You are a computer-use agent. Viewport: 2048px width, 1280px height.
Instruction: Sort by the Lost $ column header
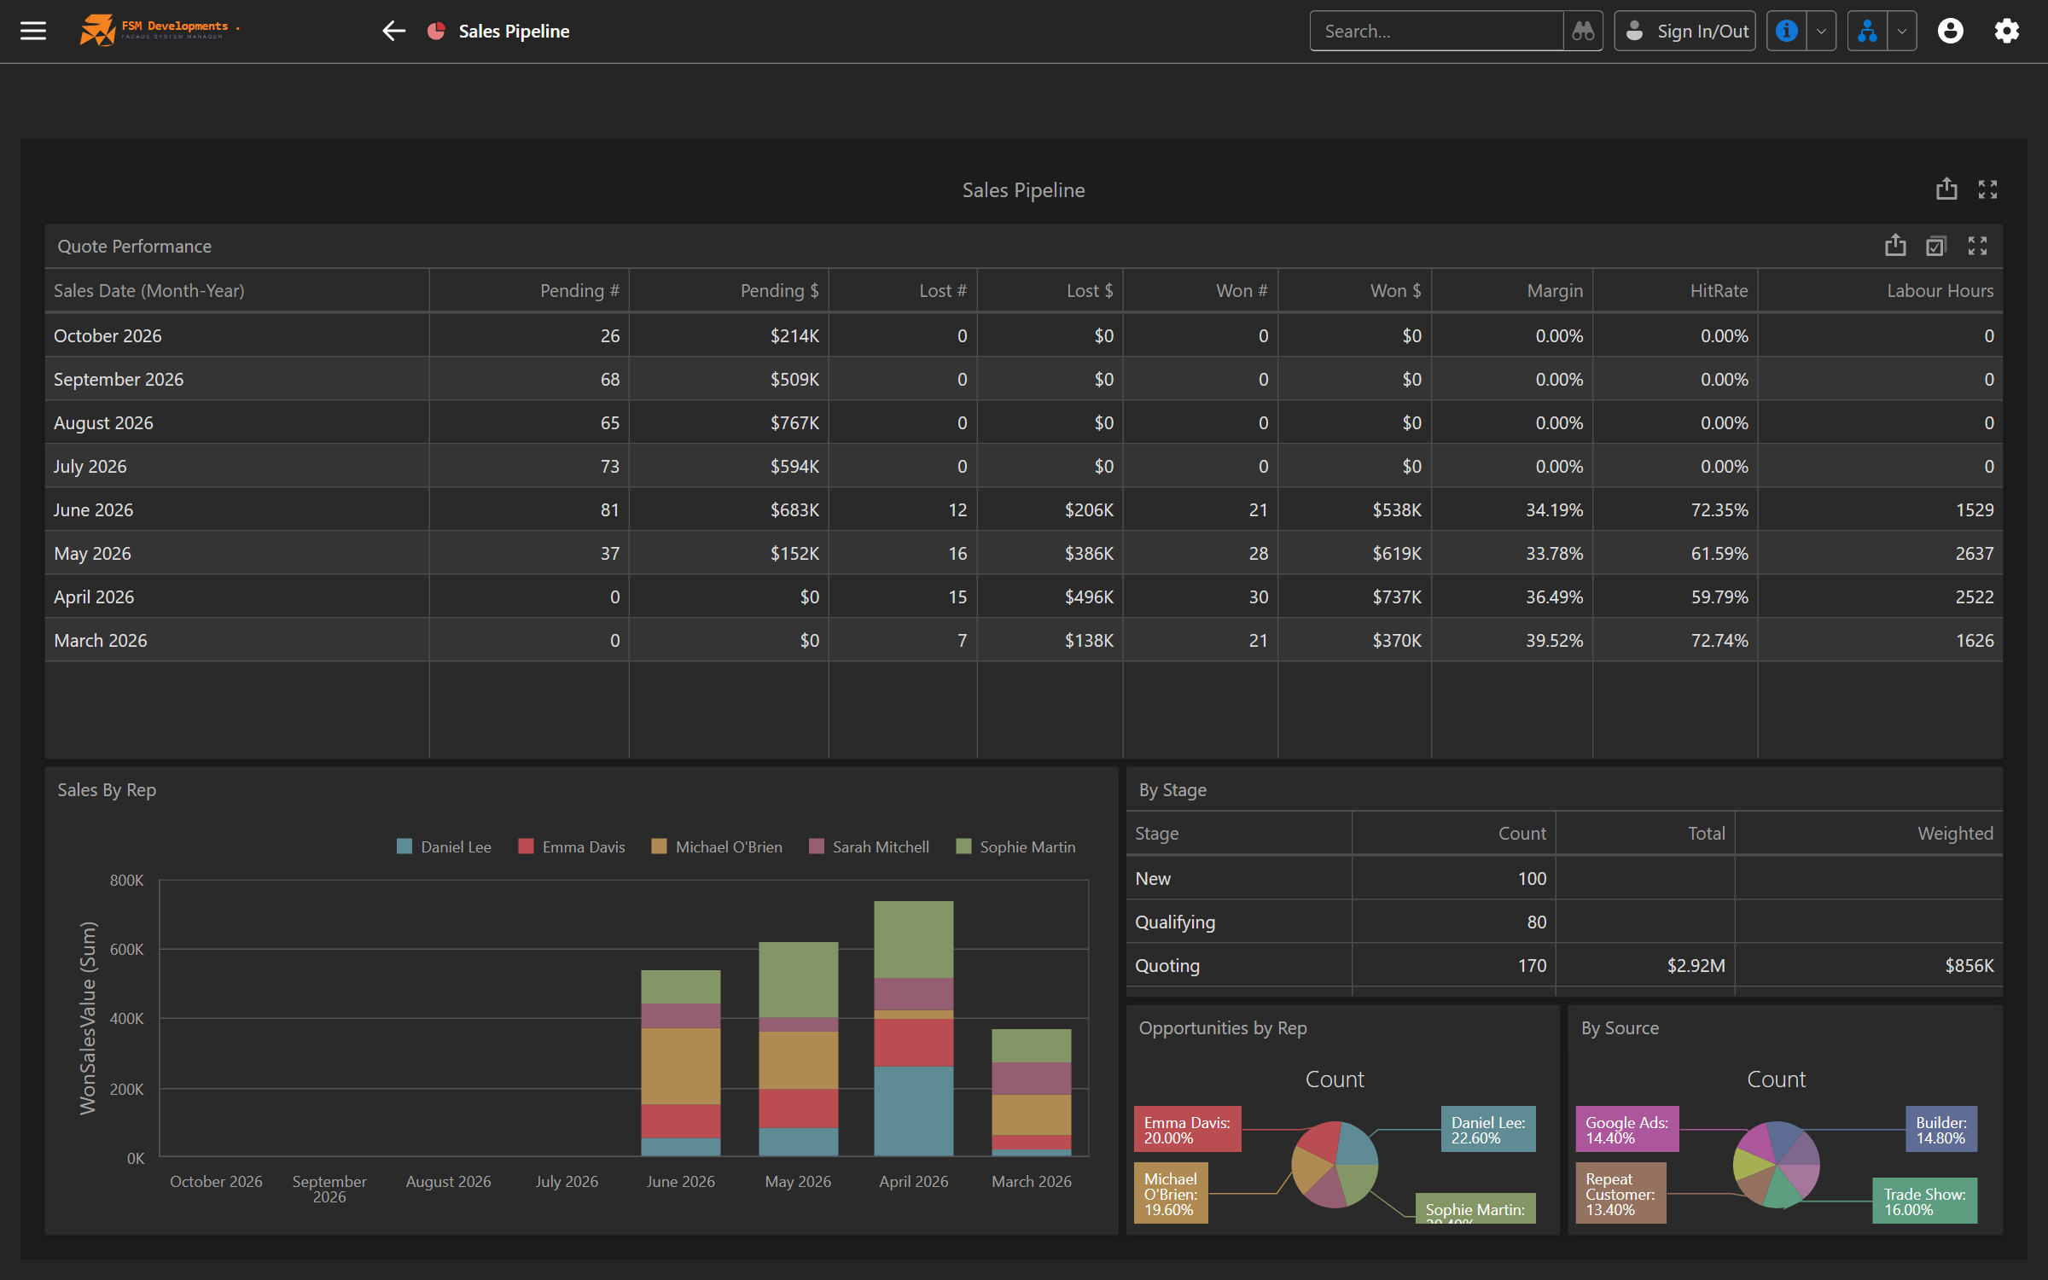pyautogui.click(x=1050, y=290)
